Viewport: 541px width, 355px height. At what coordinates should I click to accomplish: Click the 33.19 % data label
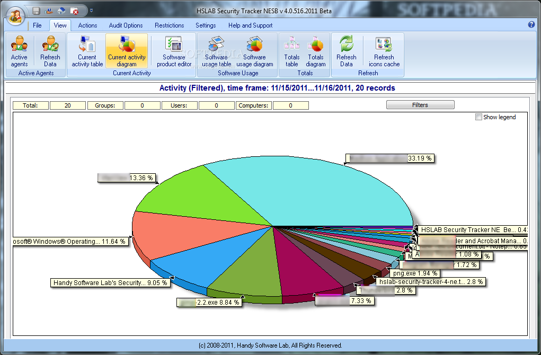[390, 158]
